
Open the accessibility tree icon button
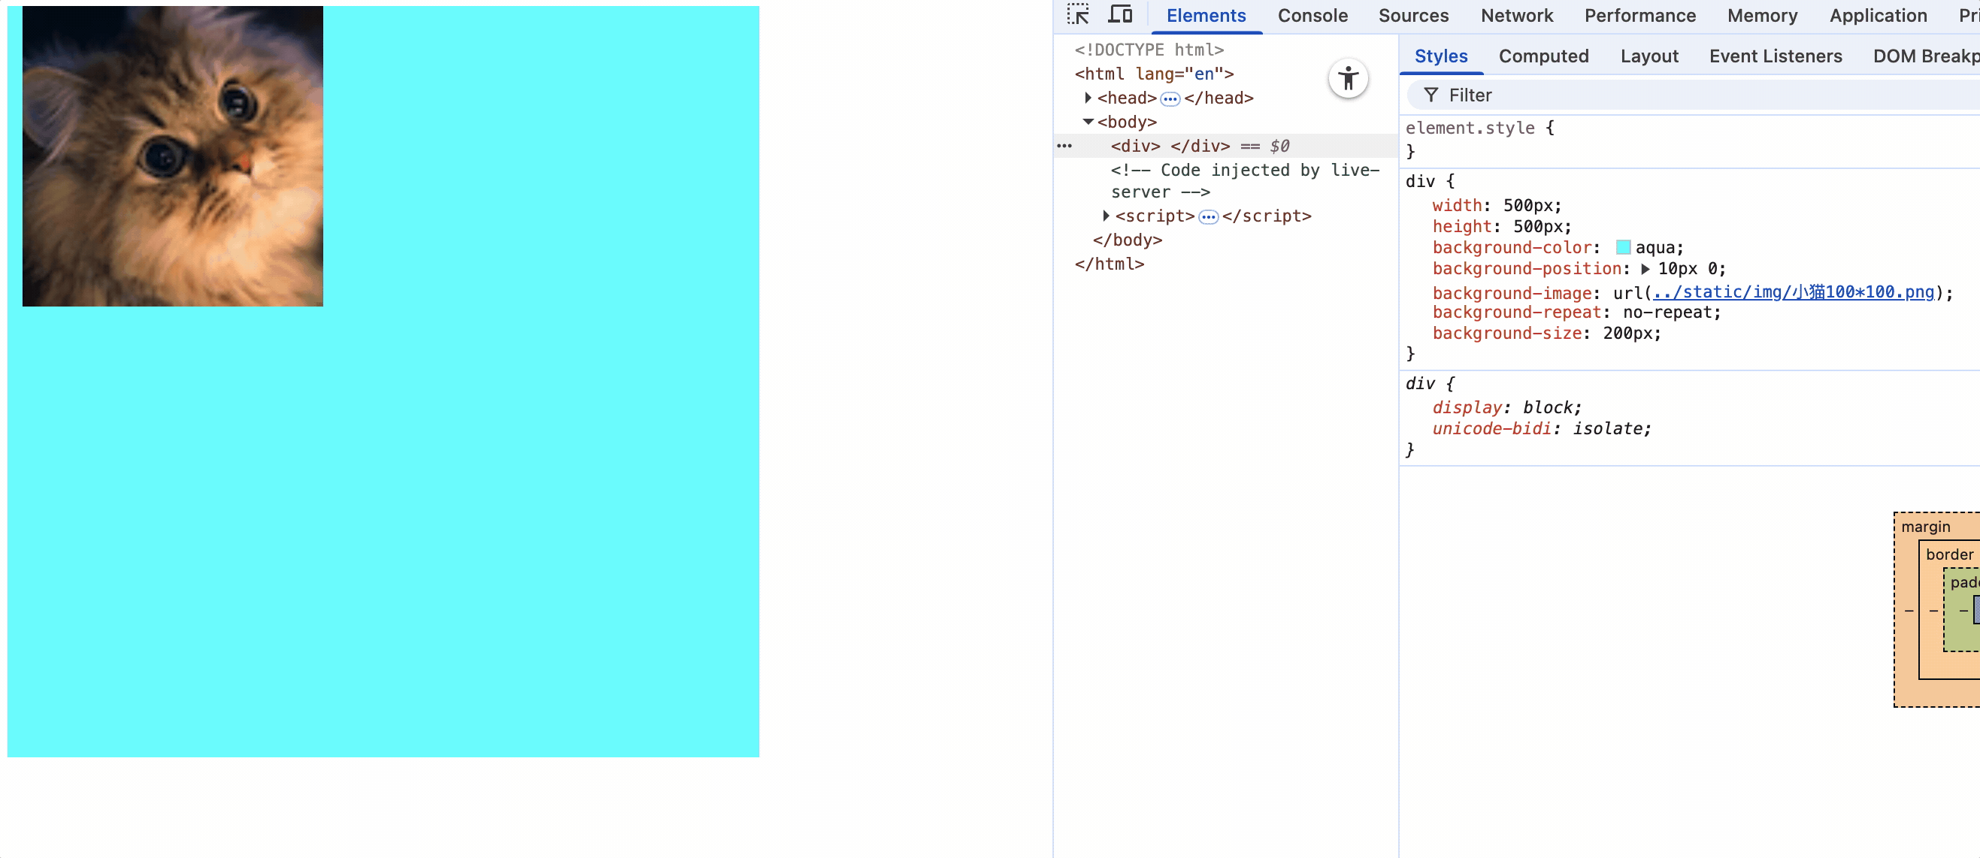[x=1348, y=78]
